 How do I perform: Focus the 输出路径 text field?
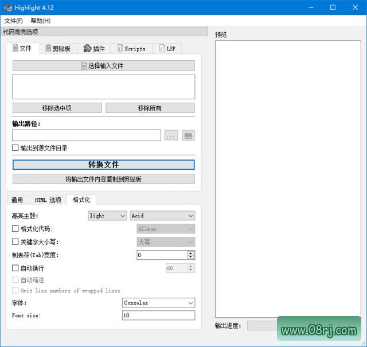(x=87, y=135)
